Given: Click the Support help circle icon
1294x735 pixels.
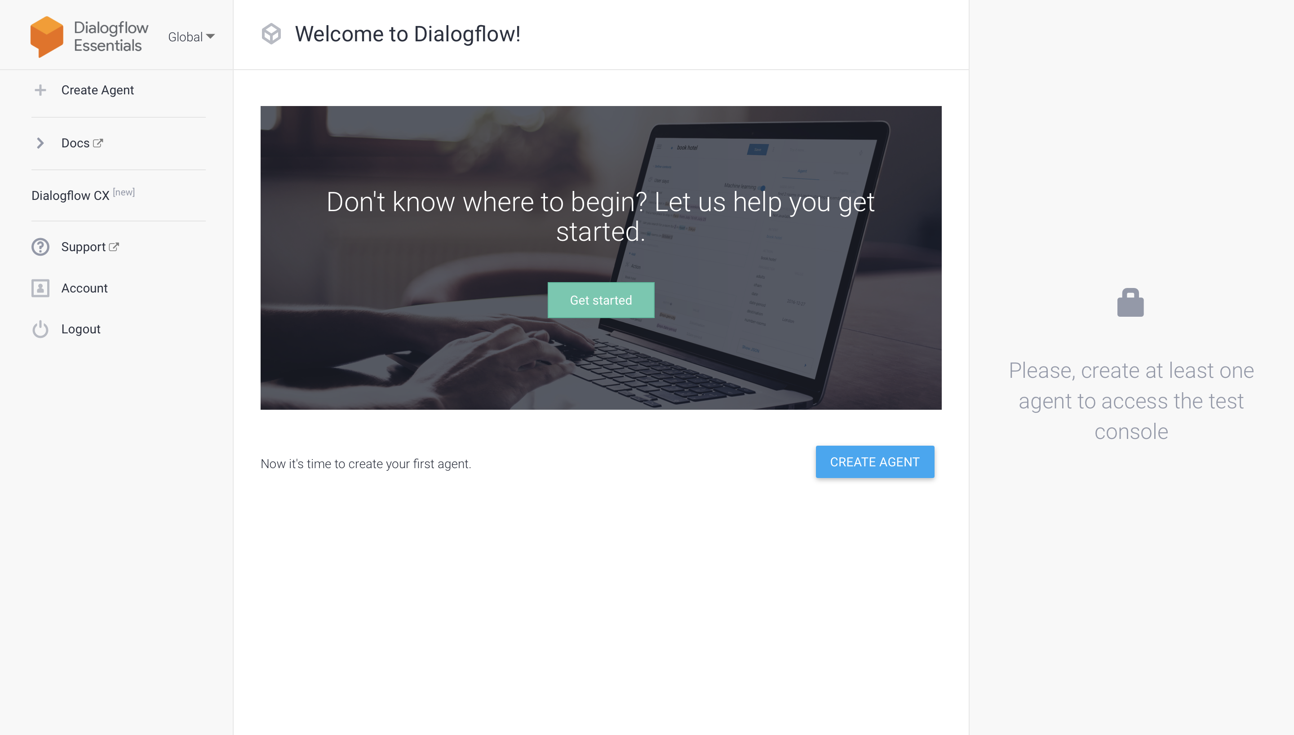Looking at the screenshot, I should tap(41, 246).
